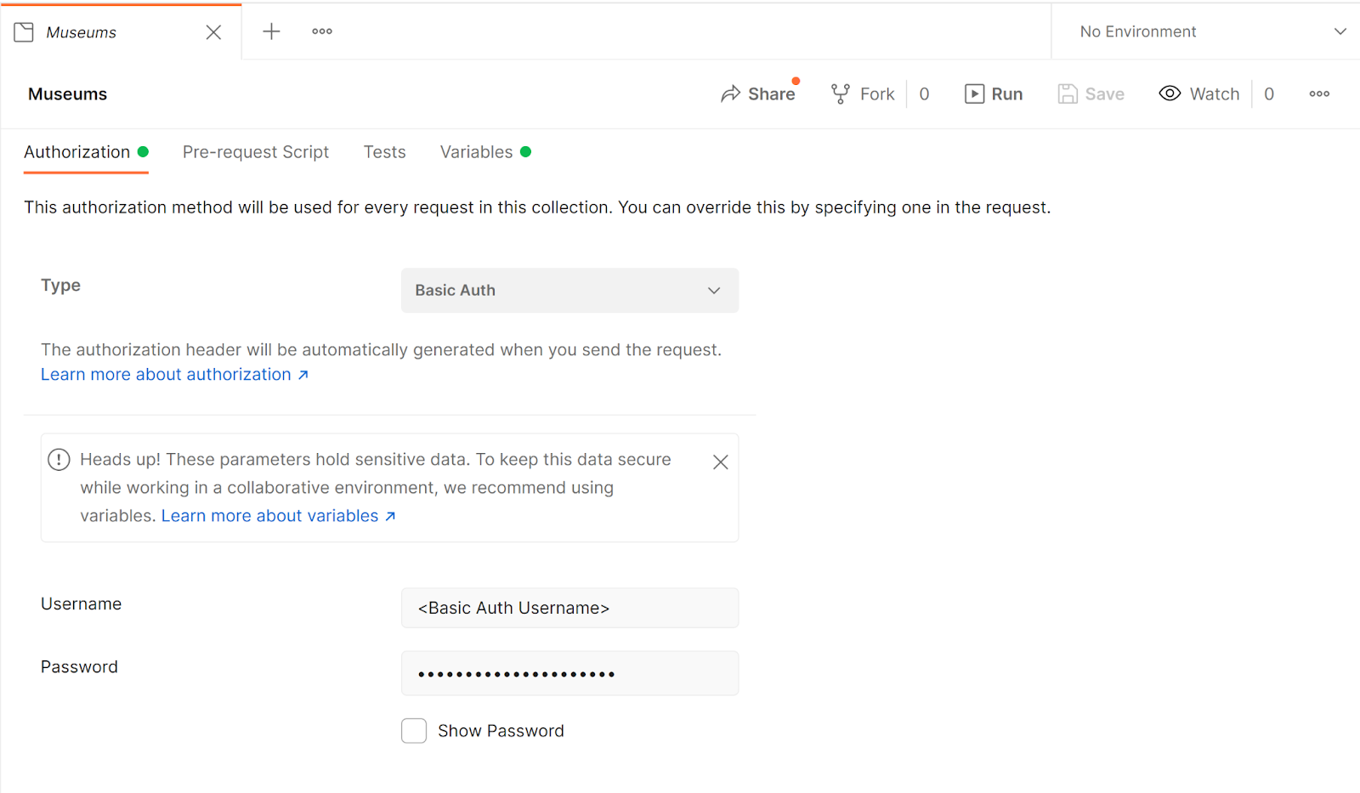Viewport: 1360px width, 793px height.
Task: Fork the Museums collection
Action: coord(862,93)
